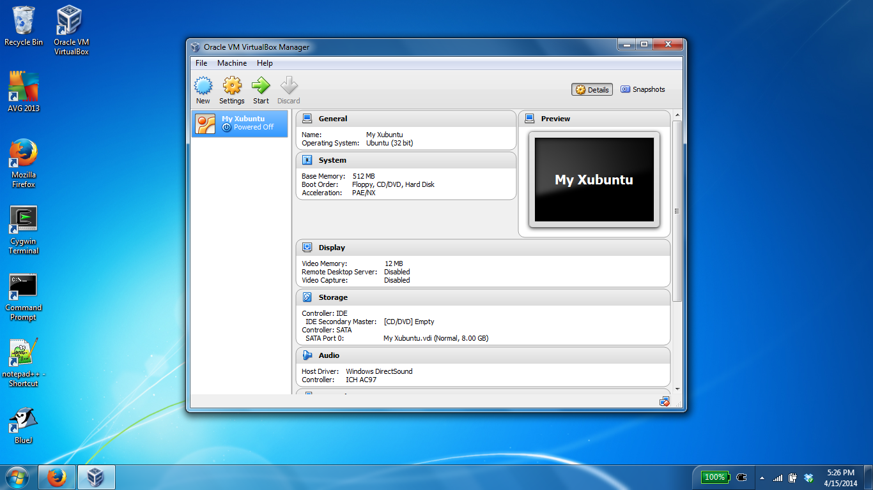The height and width of the screenshot is (490, 873).
Task: Open the File menu
Action: pyautogui.click(x=201, y=63)
